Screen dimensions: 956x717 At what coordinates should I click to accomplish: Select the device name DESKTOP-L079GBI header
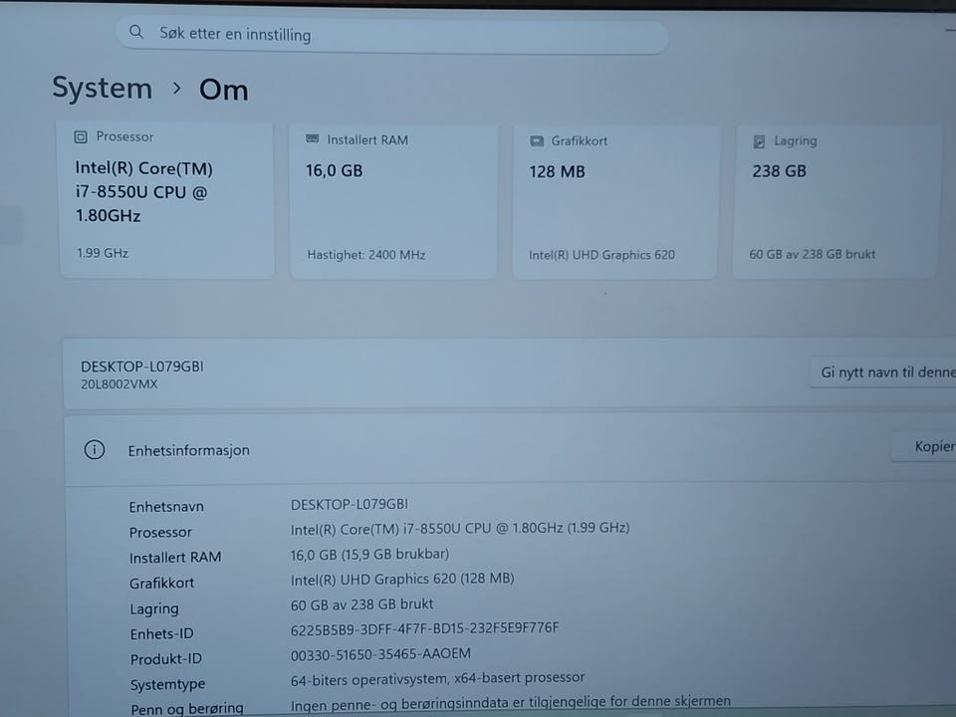tap(142, 366)
